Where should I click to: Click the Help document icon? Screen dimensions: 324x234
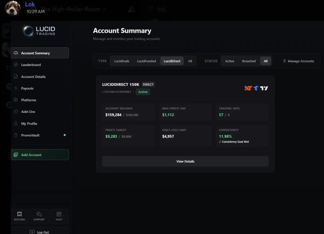pos(59,214)
